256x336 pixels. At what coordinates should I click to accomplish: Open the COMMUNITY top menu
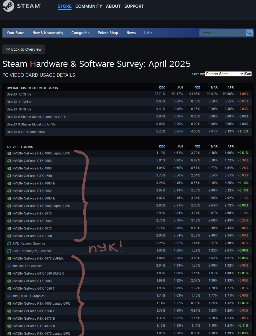89,6
